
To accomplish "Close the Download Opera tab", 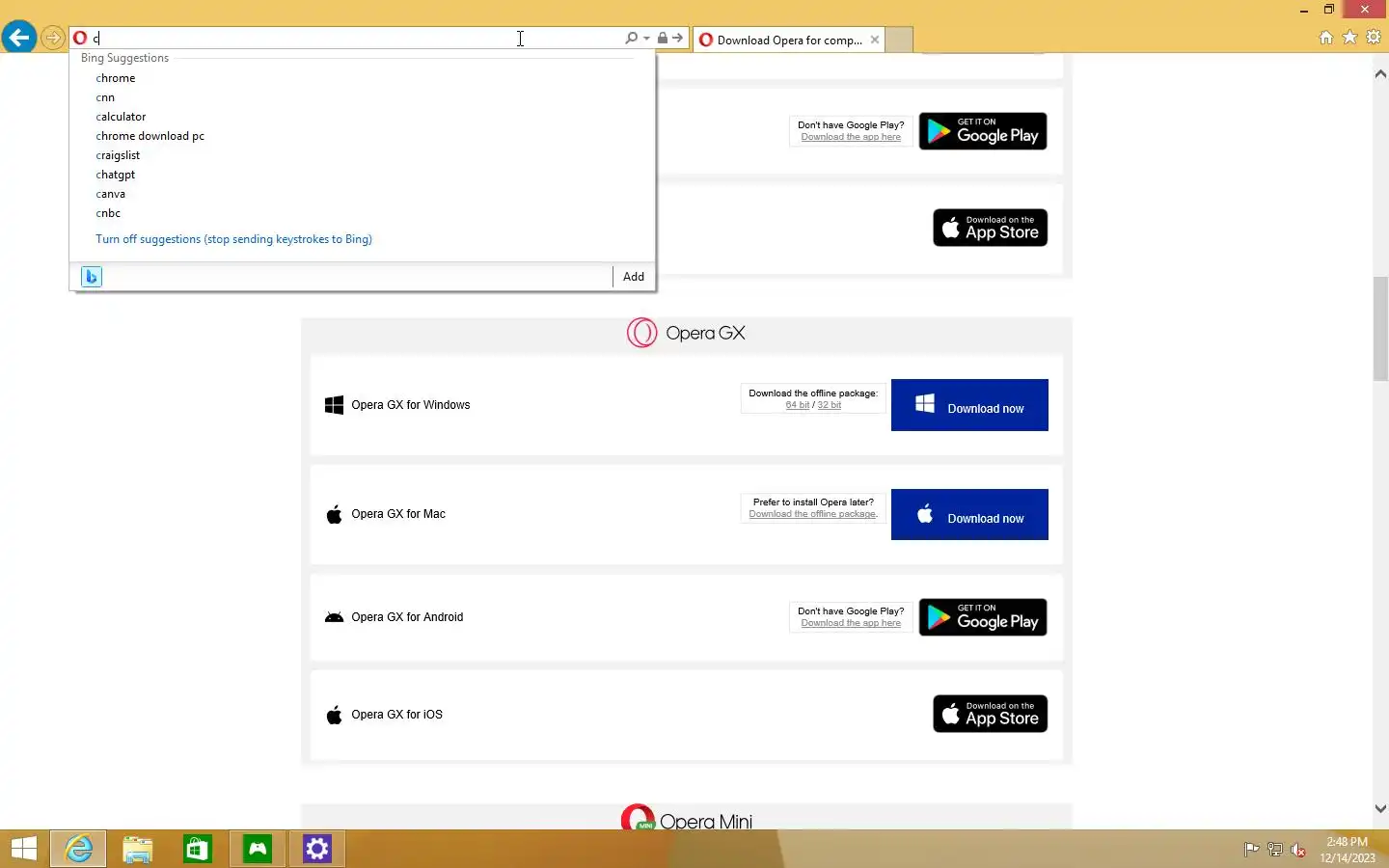I will [x=875, y=41].
